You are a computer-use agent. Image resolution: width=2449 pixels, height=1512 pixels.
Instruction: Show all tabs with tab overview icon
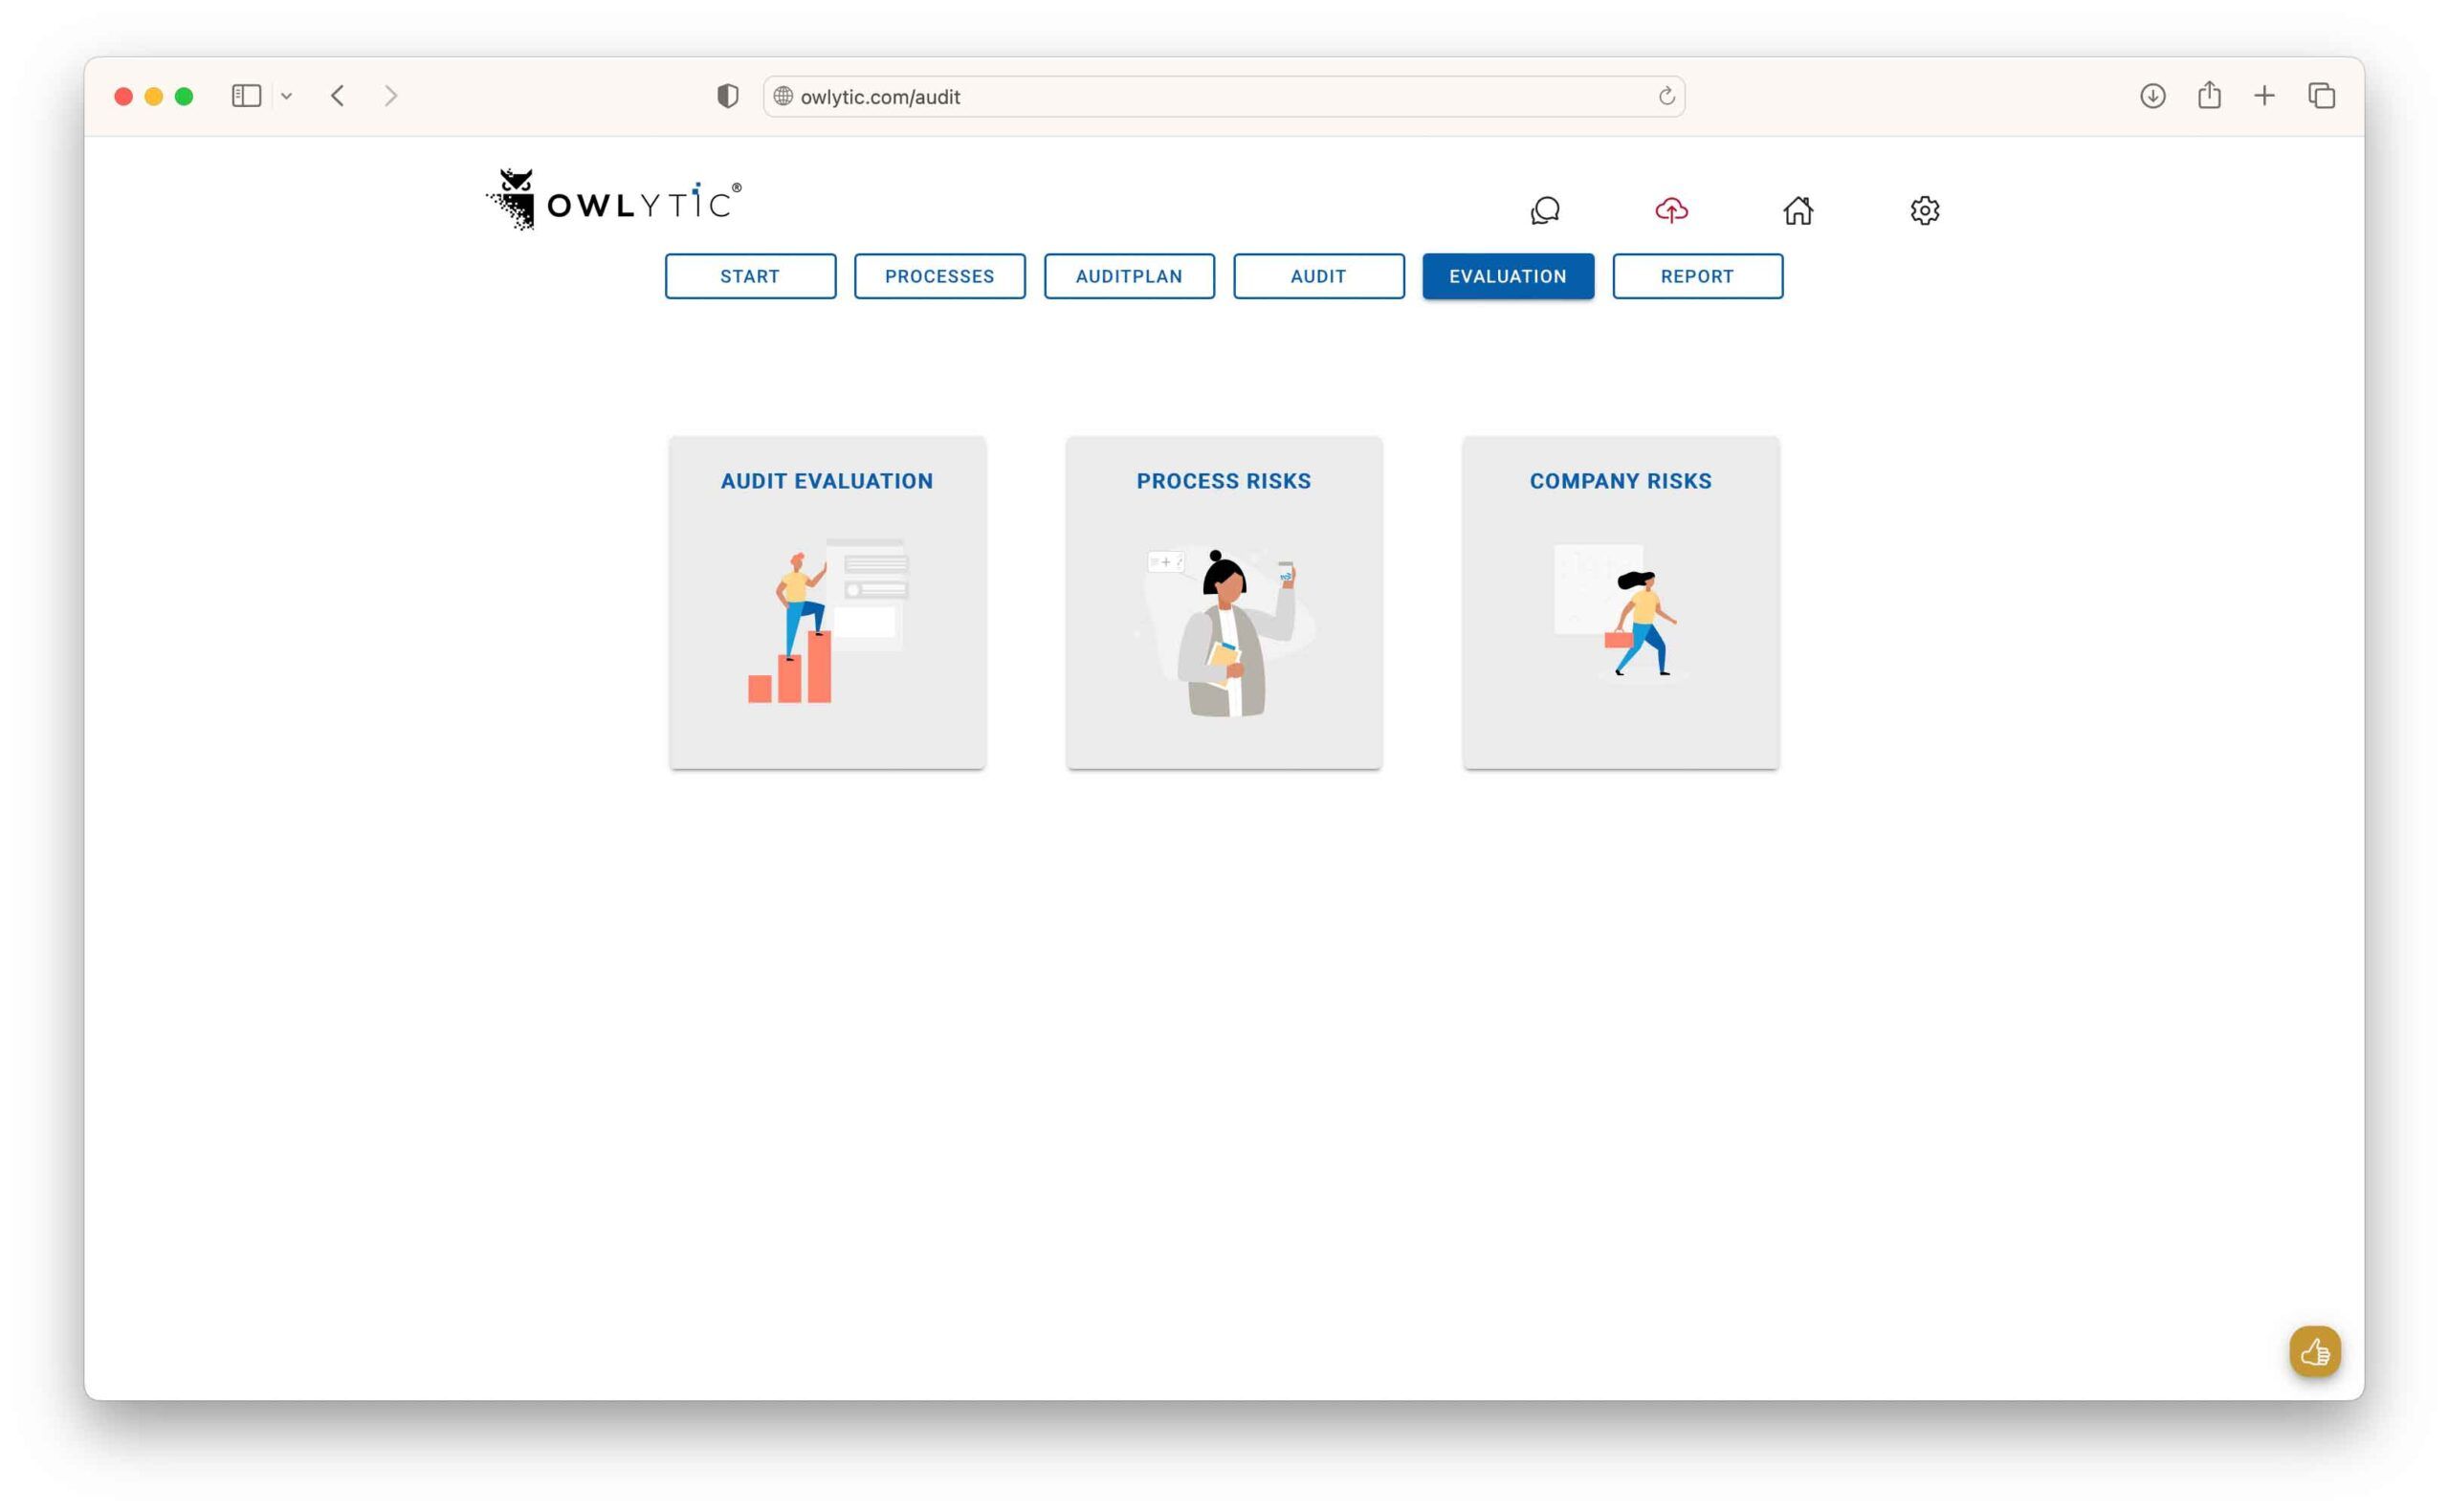[2321, 95]
